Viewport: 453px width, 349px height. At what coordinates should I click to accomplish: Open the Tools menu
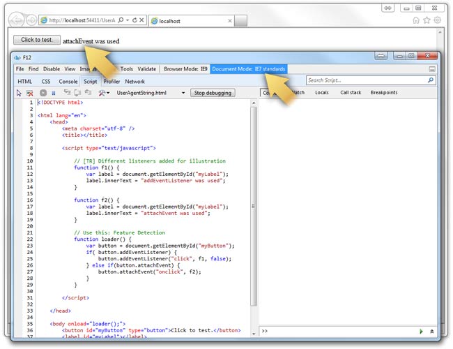127,69
